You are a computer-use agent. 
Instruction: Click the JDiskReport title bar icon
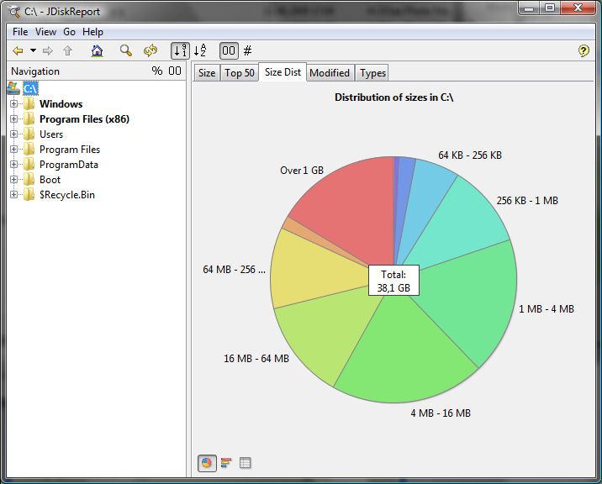[x=14, y=12]
